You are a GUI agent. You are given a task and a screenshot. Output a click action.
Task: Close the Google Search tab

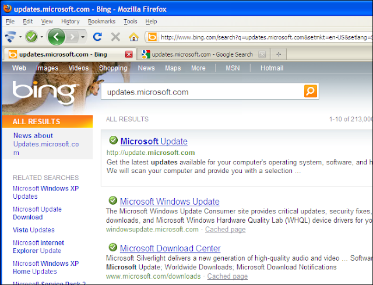click(x=262, y=54)
